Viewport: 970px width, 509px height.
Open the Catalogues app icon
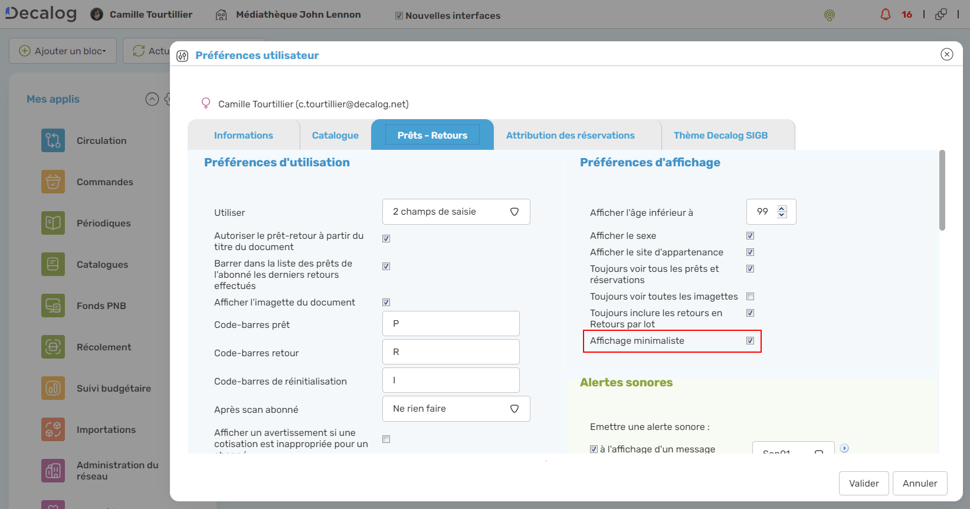pos(53,264)
